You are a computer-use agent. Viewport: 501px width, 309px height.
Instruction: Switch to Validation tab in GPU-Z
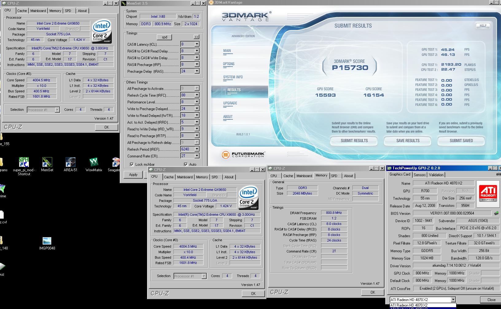pyautogui.click(x=436, y=175)
